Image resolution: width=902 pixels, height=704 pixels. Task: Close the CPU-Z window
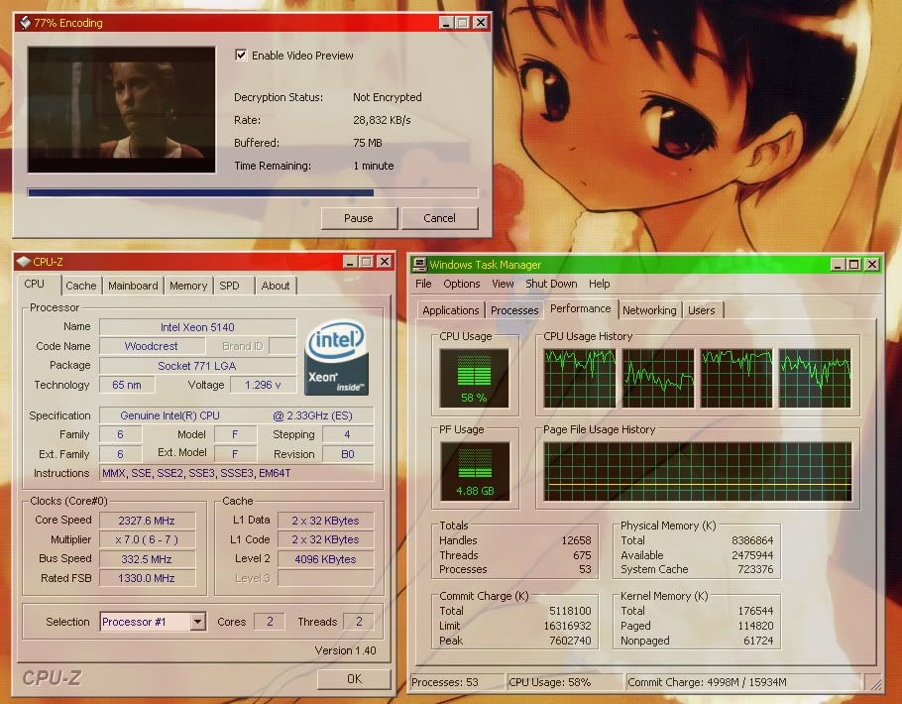385,262
